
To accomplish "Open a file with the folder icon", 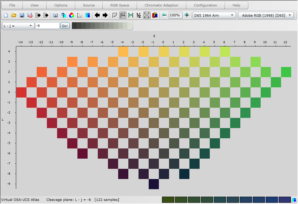I will point(14,15).
